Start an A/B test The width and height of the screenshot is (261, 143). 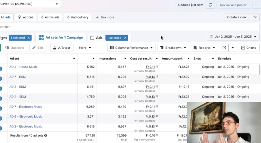point(62,48)
